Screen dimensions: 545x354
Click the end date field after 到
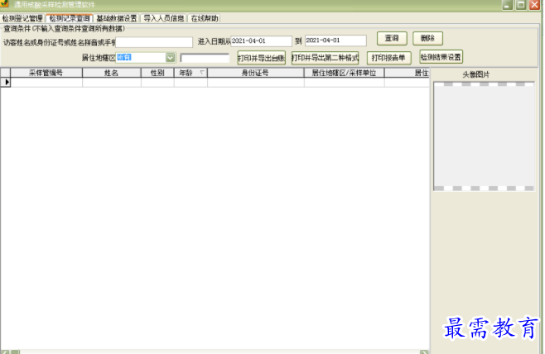(335, 41)
